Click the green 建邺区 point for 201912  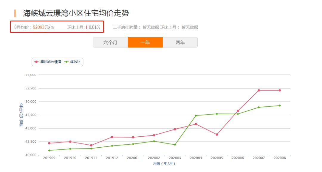coord(112,146)
